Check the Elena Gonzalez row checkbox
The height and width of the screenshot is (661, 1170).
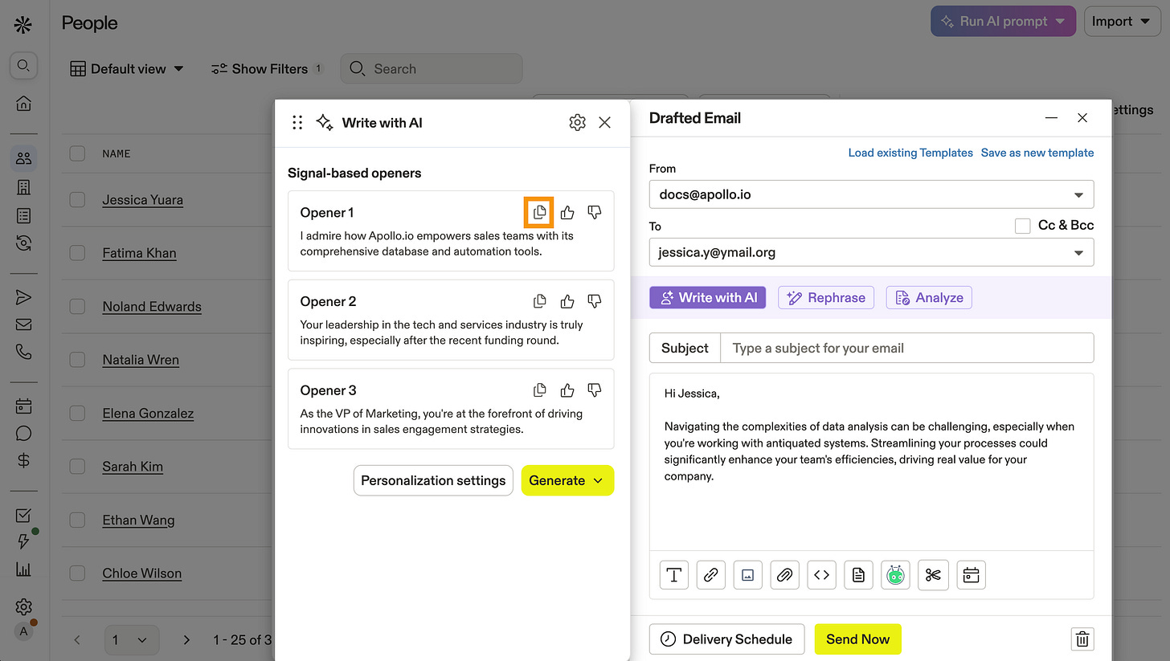tap(77, 413)
